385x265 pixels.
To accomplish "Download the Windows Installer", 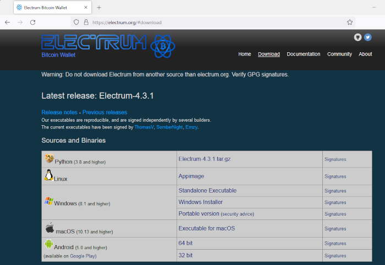I will pos(201,202).
